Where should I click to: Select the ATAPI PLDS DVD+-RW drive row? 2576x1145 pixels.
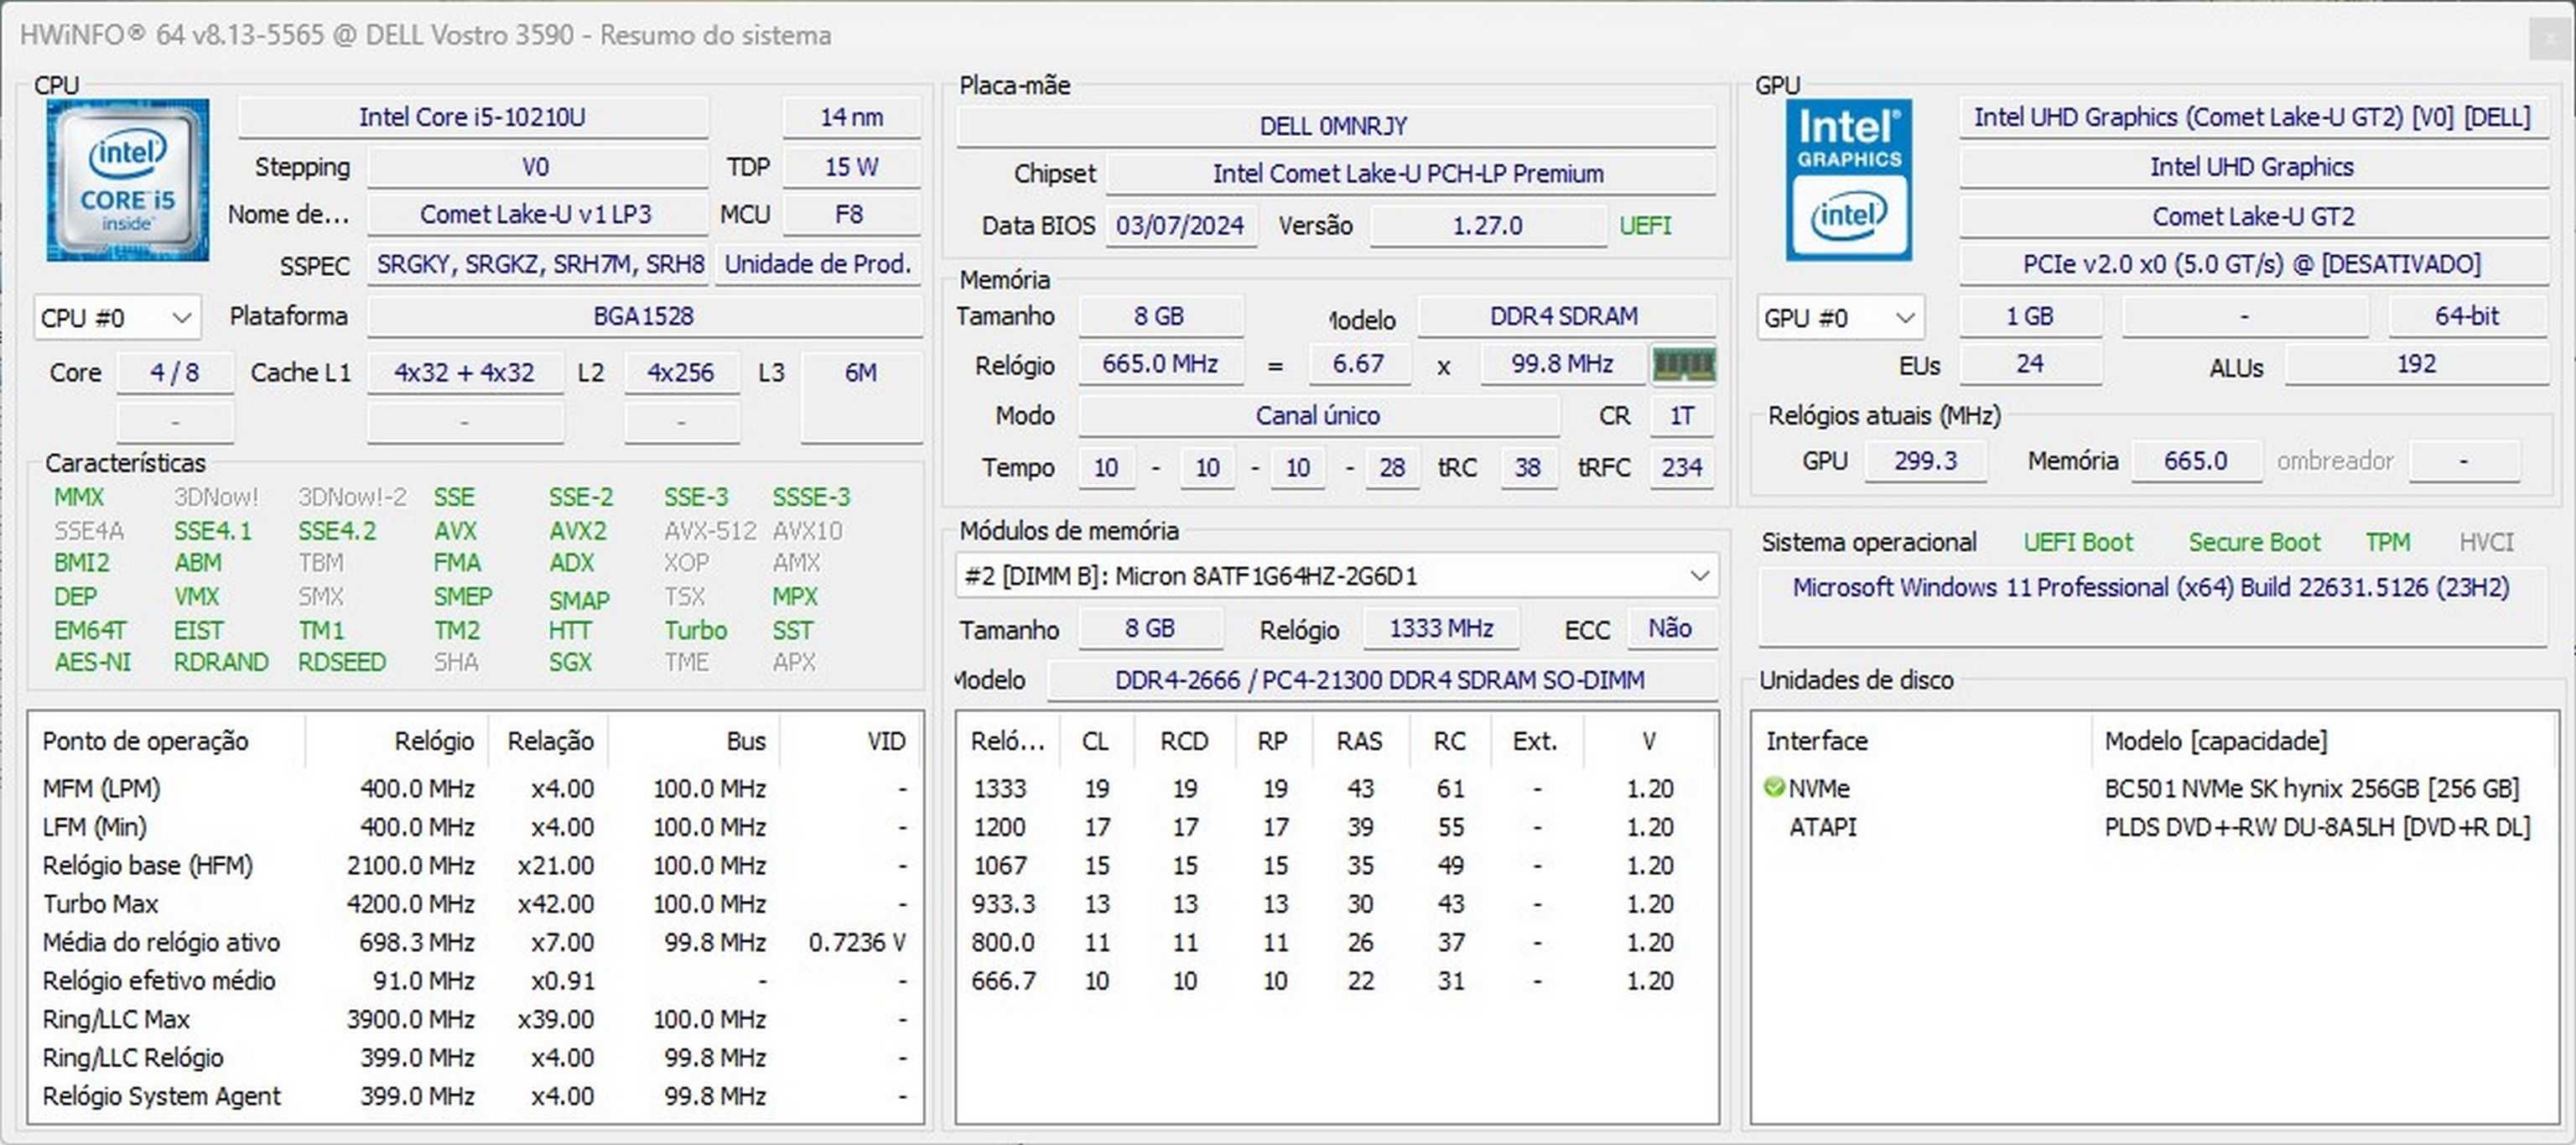point(2153,827)
